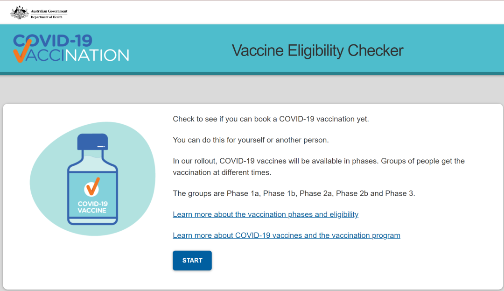Click the Department of Health text

pos(47,17)
